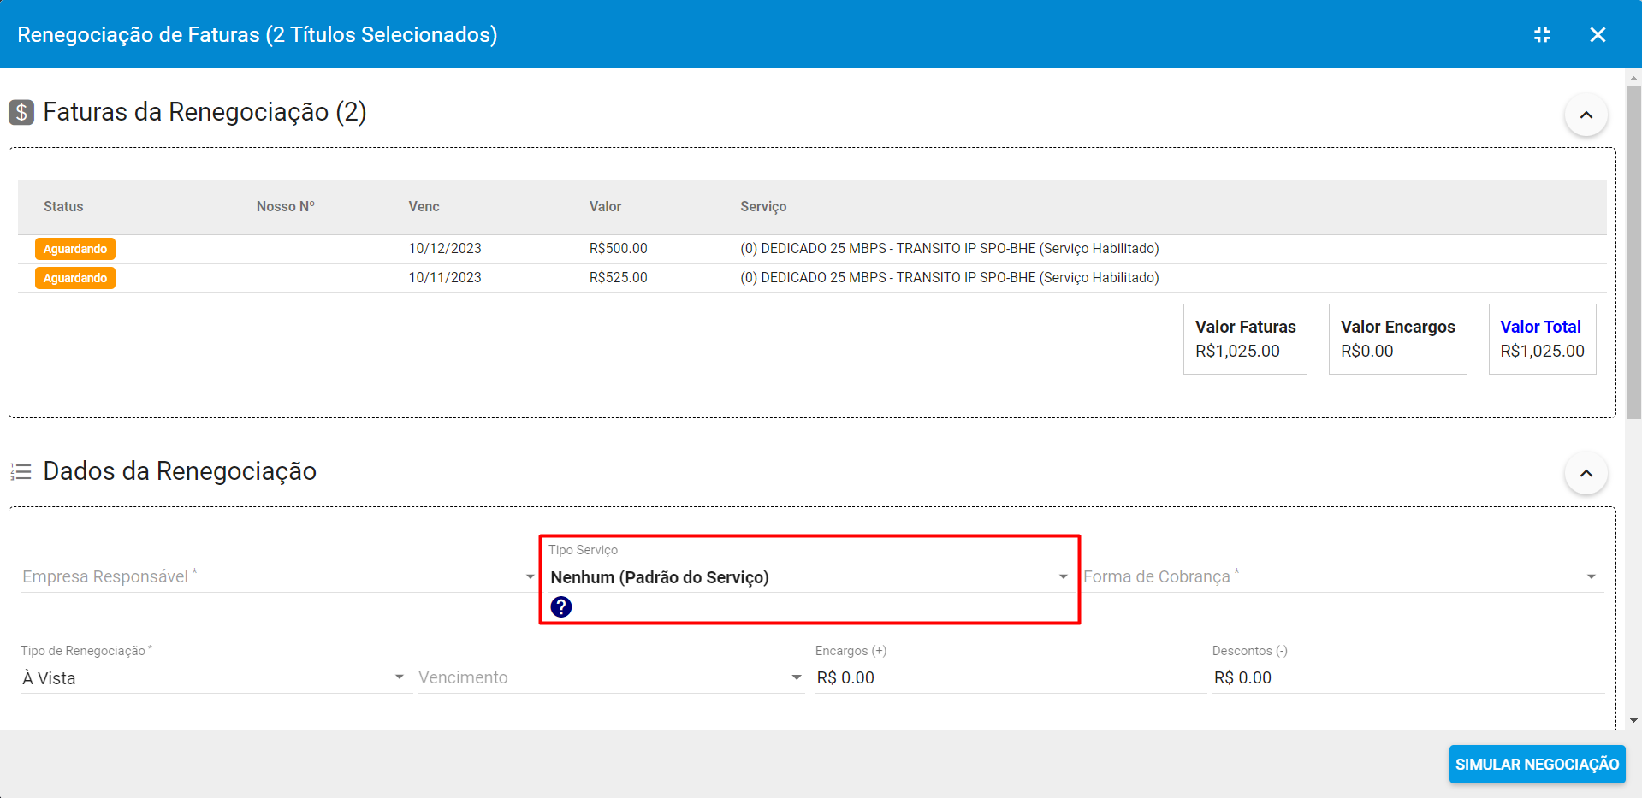Click the Valor Faturas summary box
Viewport: 1642px width, 798px height.
point(1245,339)
